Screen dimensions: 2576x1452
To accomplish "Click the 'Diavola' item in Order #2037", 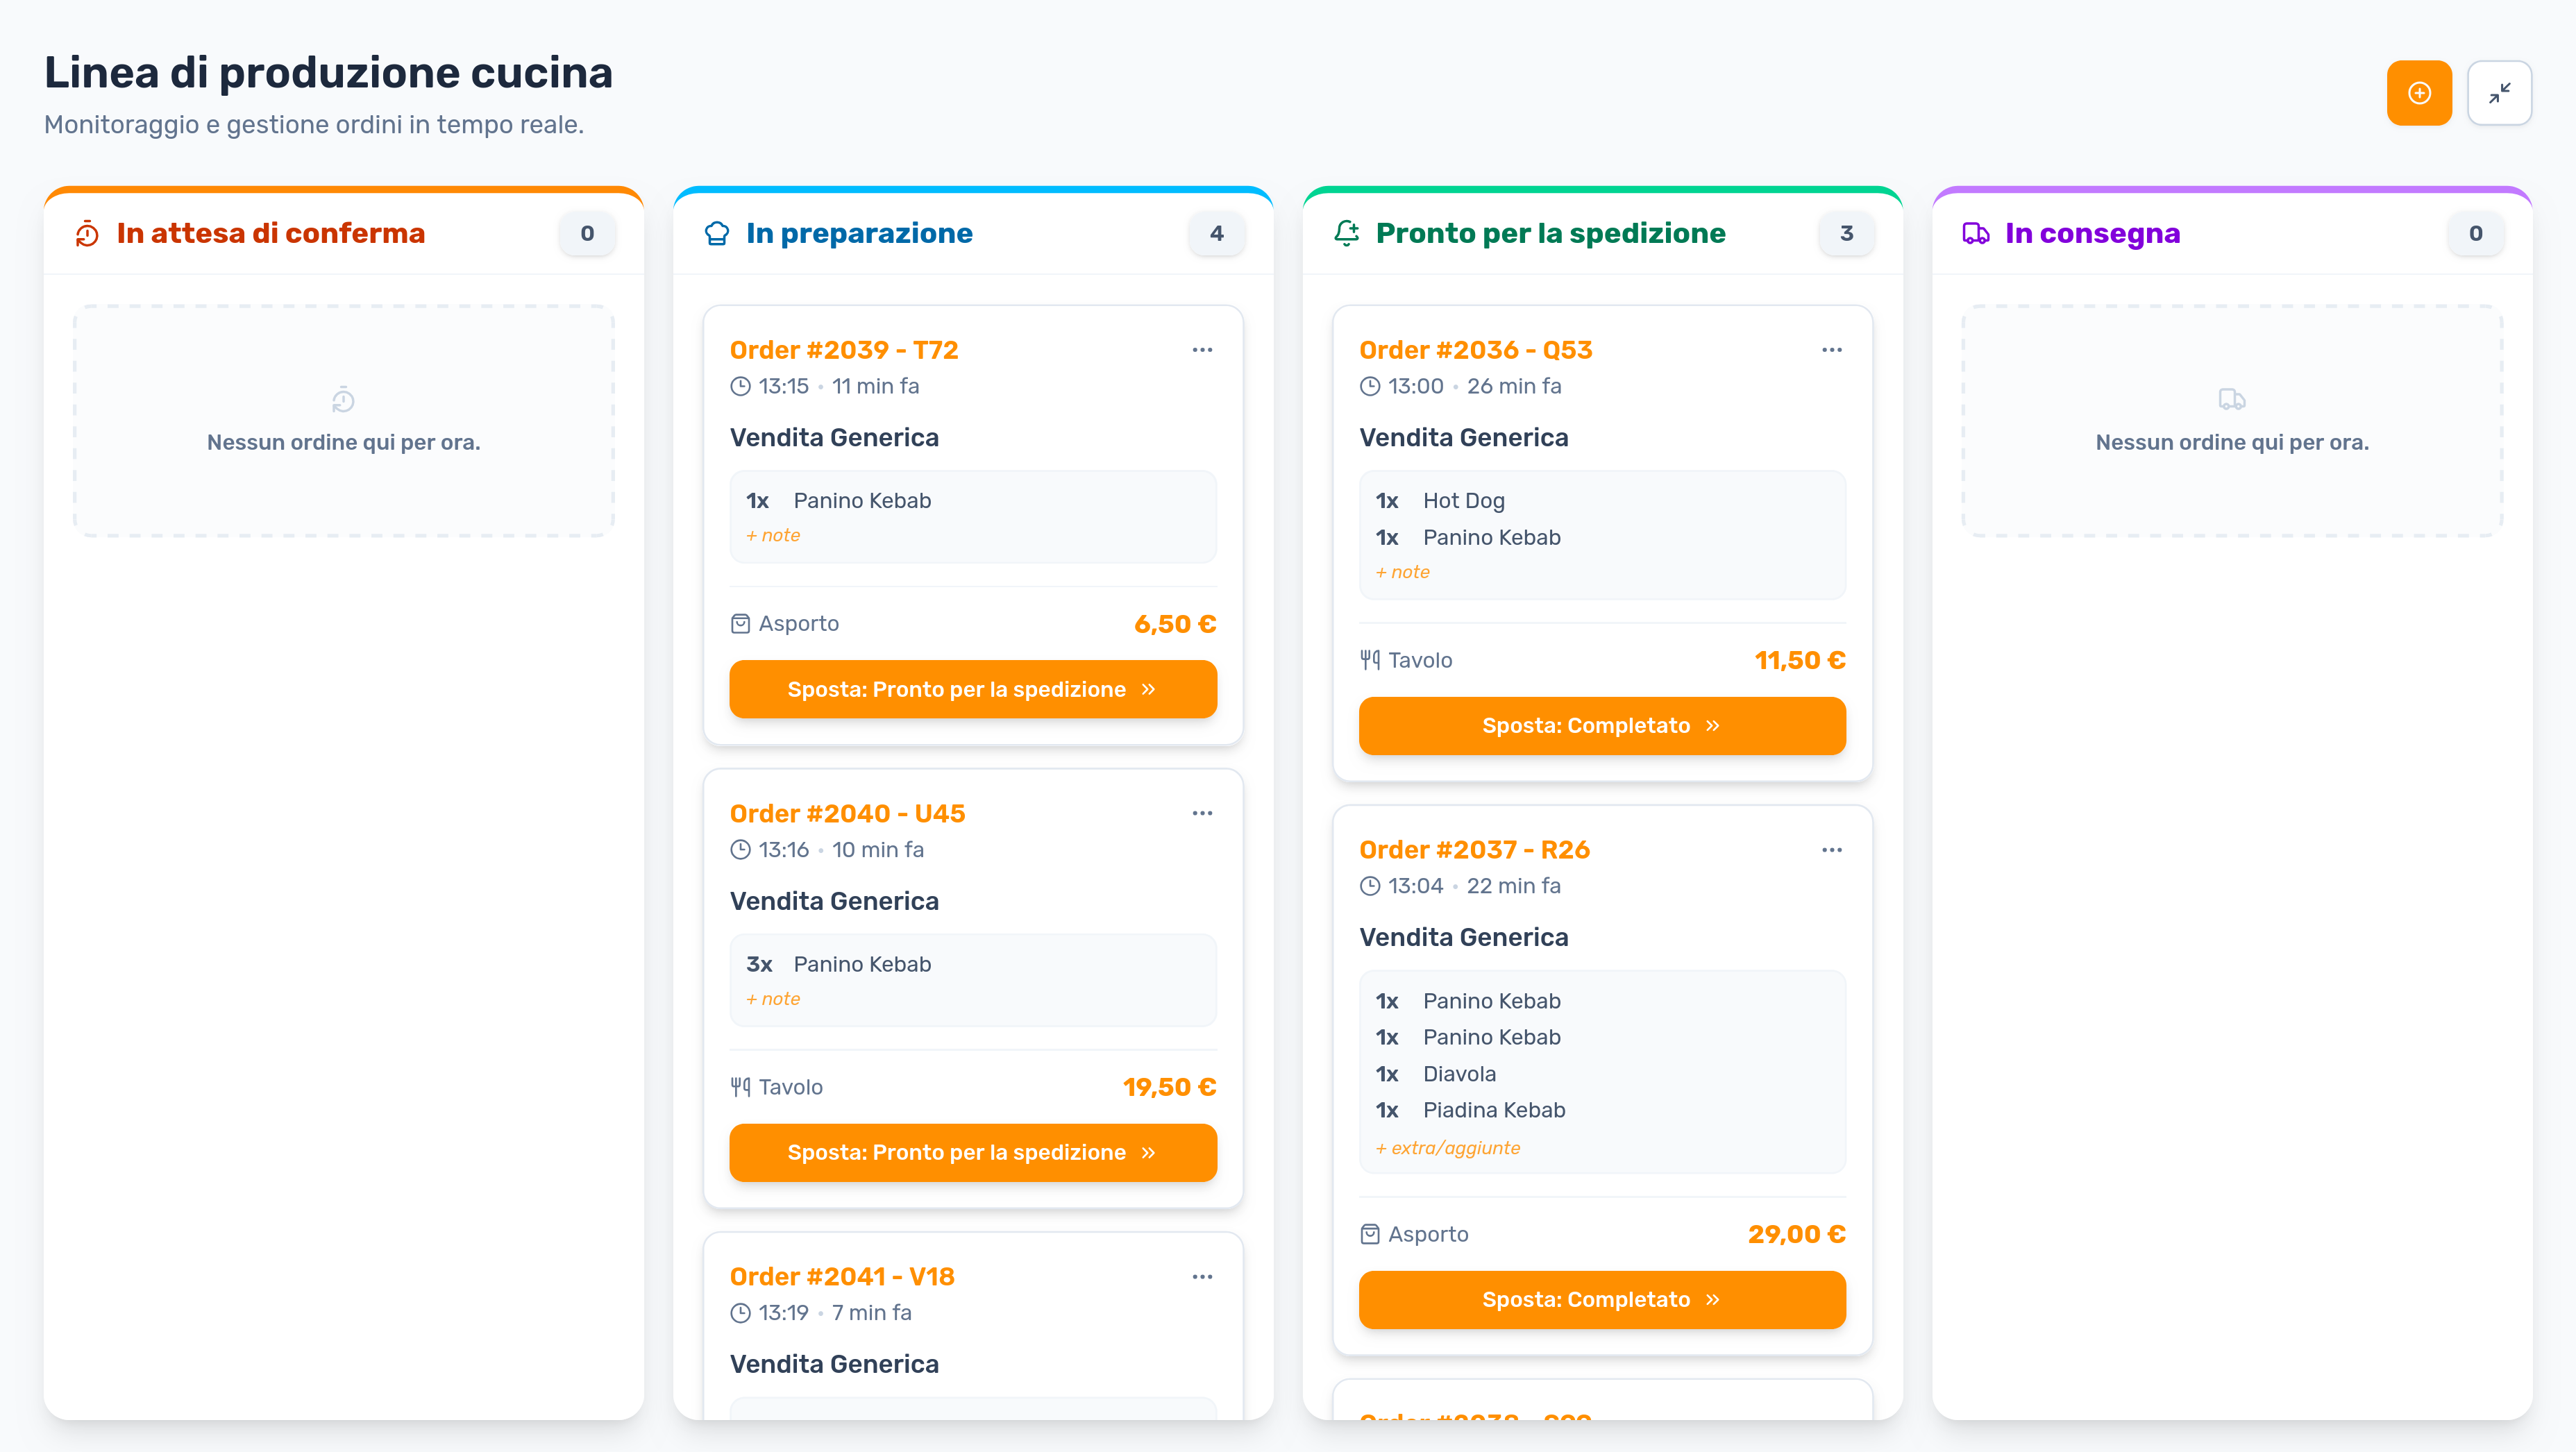I will pos(1459,1074).
